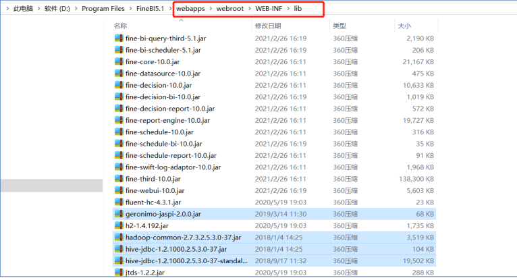Click the fine-swift-log-adaptor-10.0.jar archive icon

[119, 167]
